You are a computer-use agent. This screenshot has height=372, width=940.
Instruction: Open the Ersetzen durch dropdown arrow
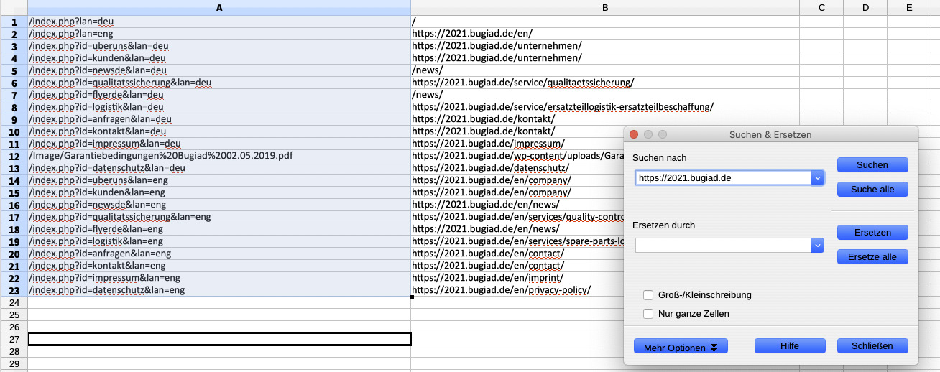[x=817, y=246]
